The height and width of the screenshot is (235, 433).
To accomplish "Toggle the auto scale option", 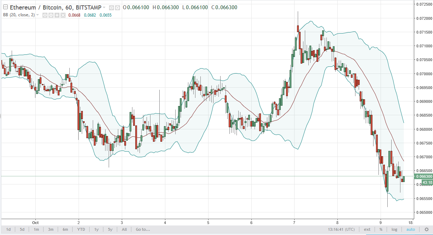I will (x=410, y=229).
